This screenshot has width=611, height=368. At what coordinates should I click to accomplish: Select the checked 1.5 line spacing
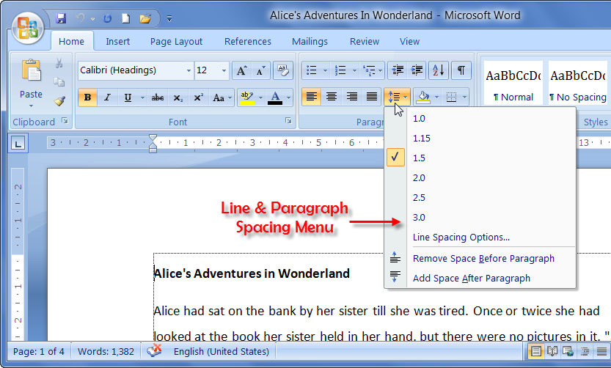coord(480,158)
